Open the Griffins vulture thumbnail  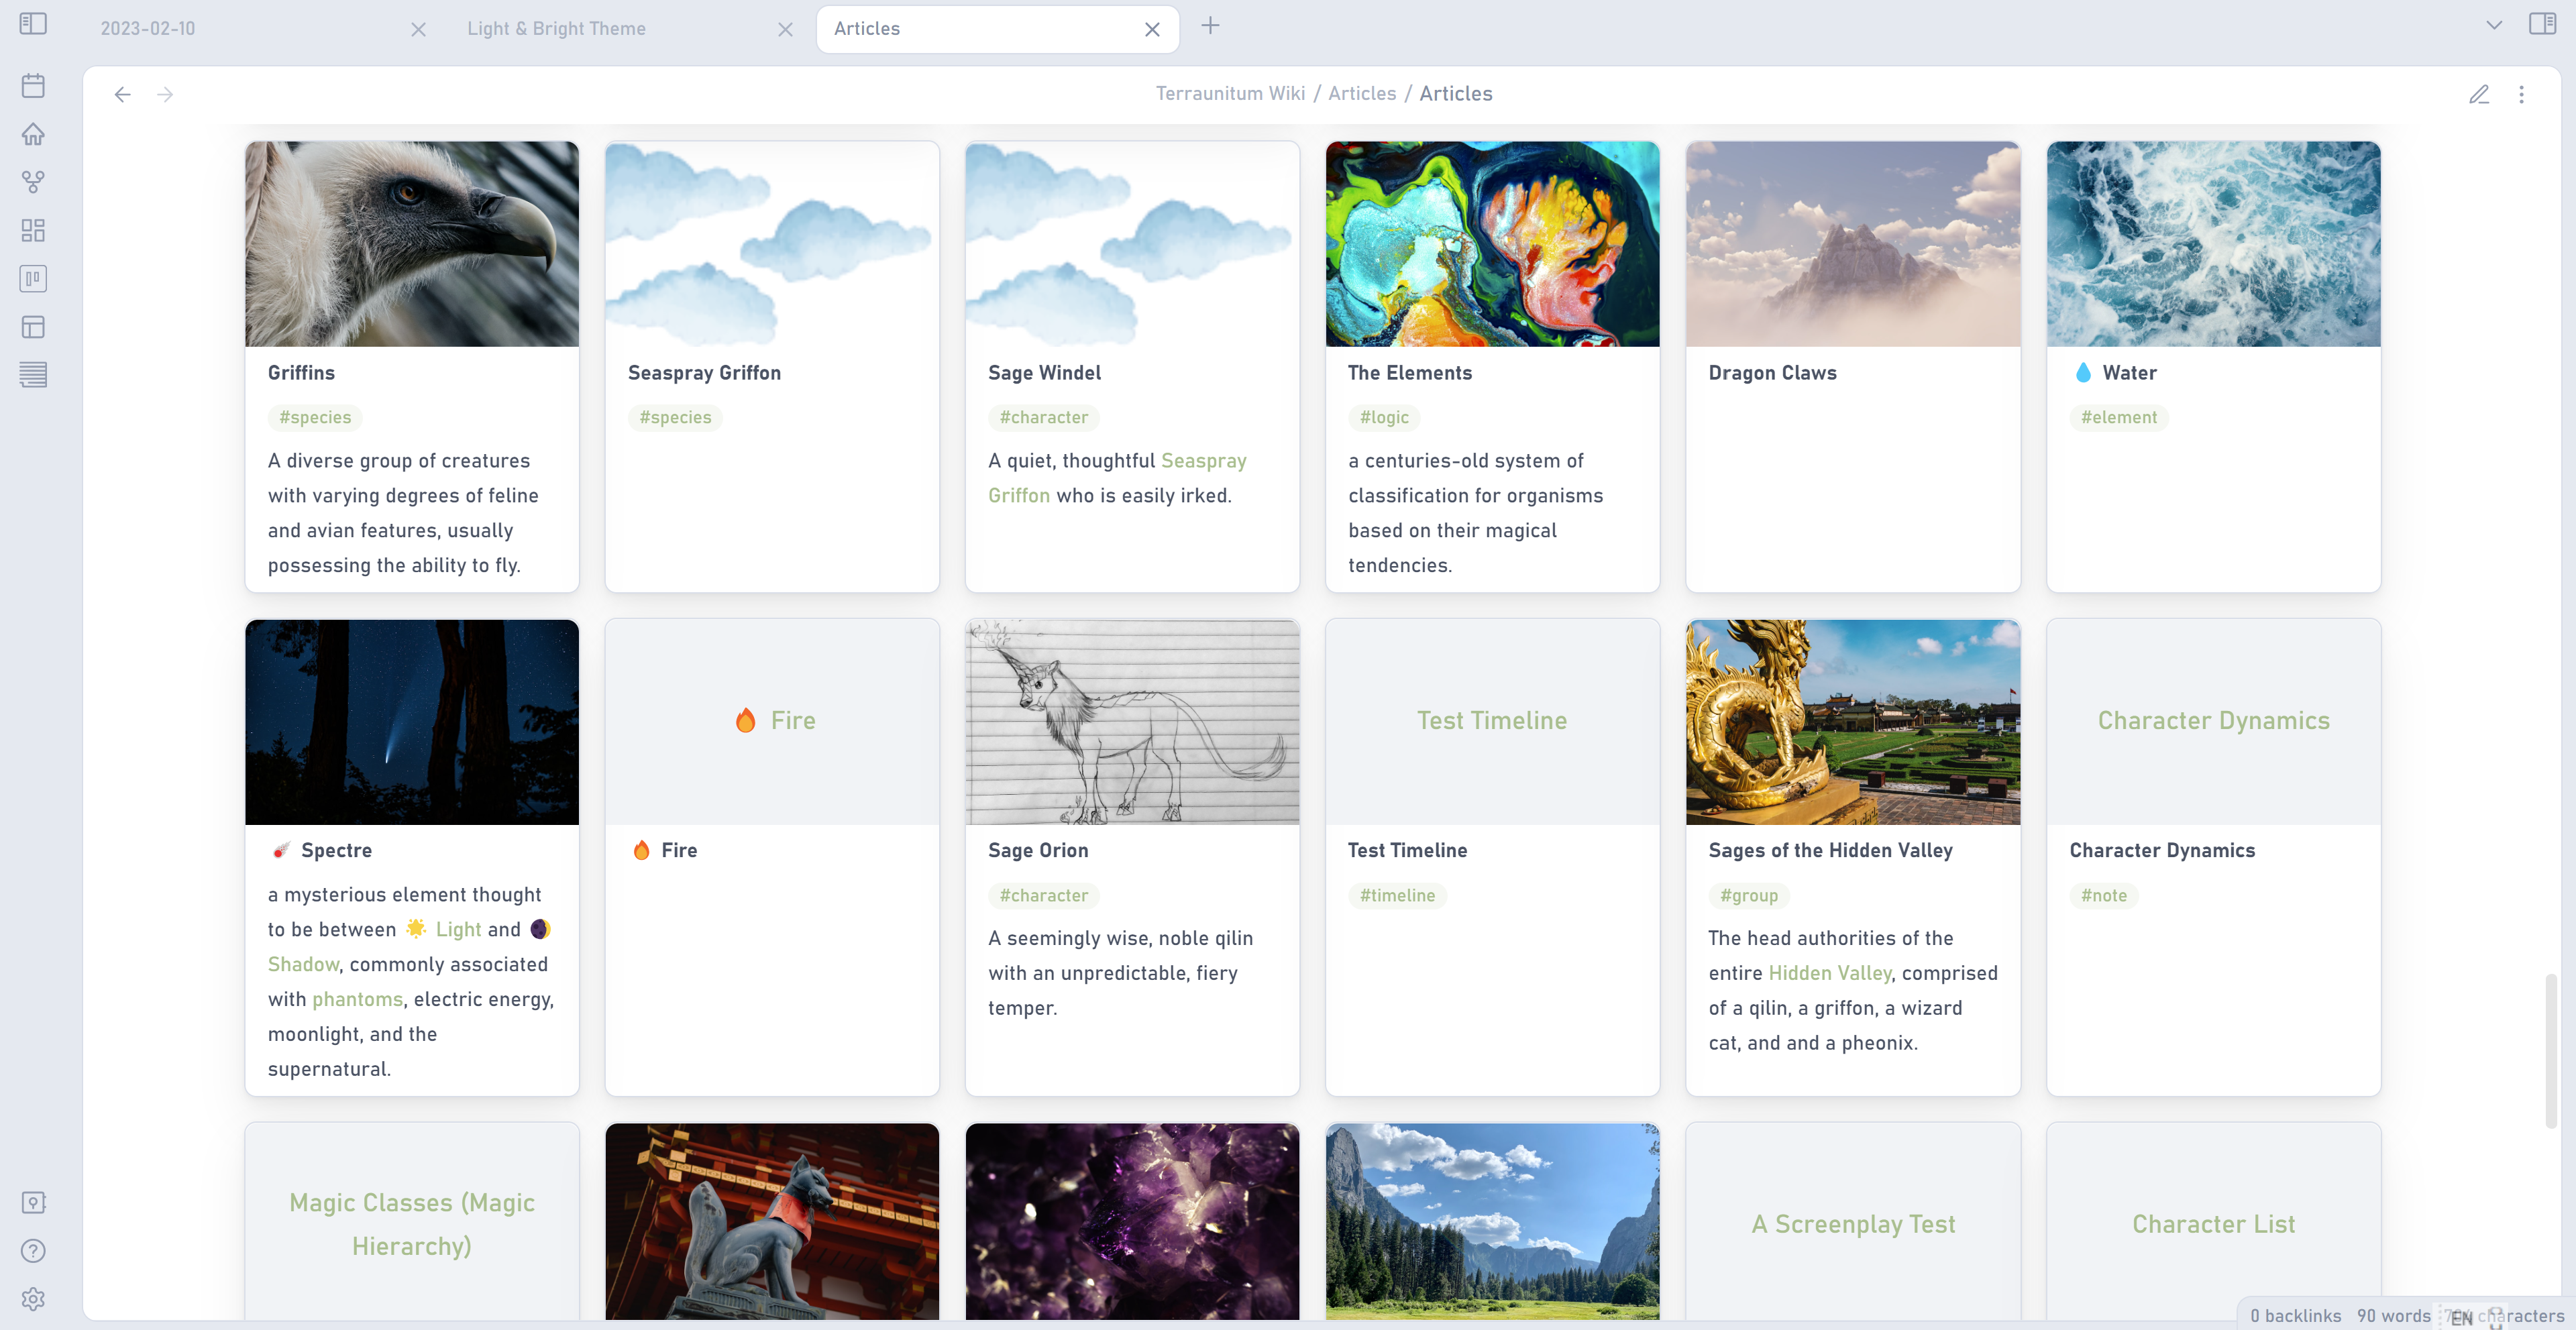point(412,244)
